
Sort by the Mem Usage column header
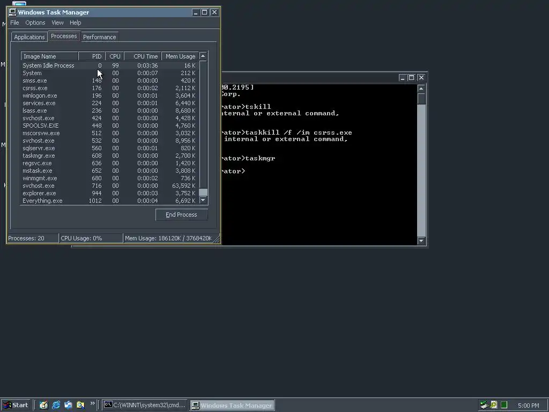pos(180,56)
